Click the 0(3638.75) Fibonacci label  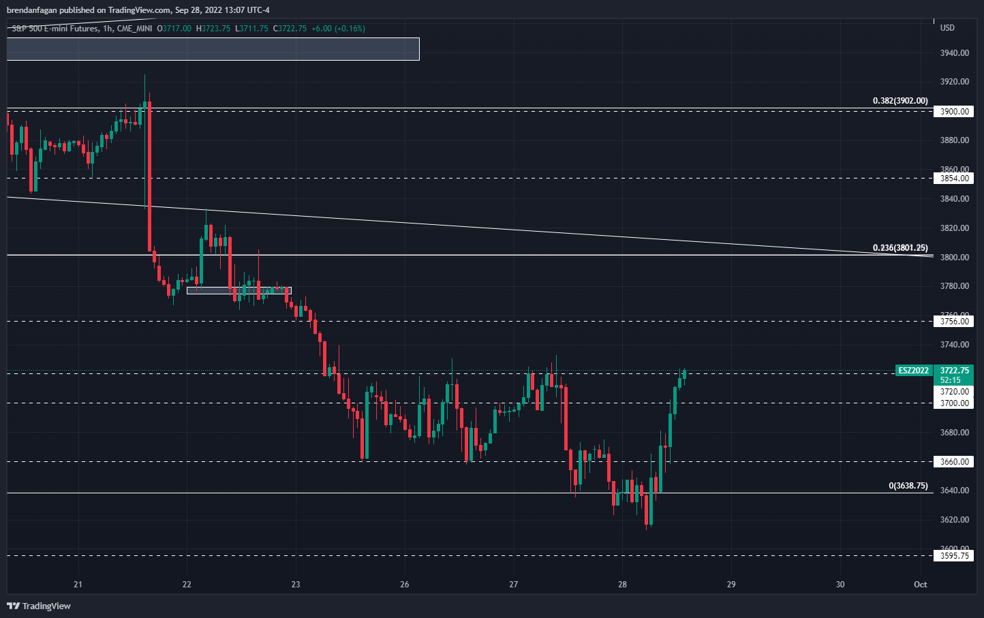908,486
